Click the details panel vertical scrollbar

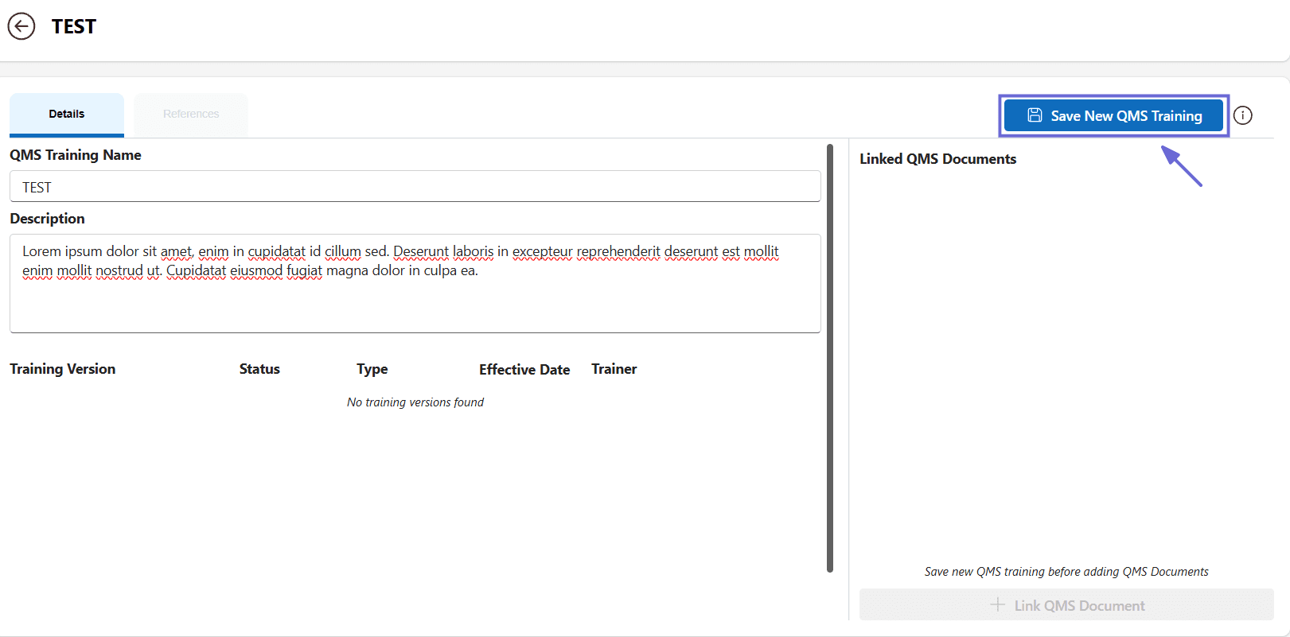(x=830, y=358)
